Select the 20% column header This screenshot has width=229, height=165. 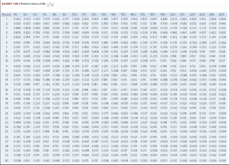pyautogui.click(x=173, y=15)
